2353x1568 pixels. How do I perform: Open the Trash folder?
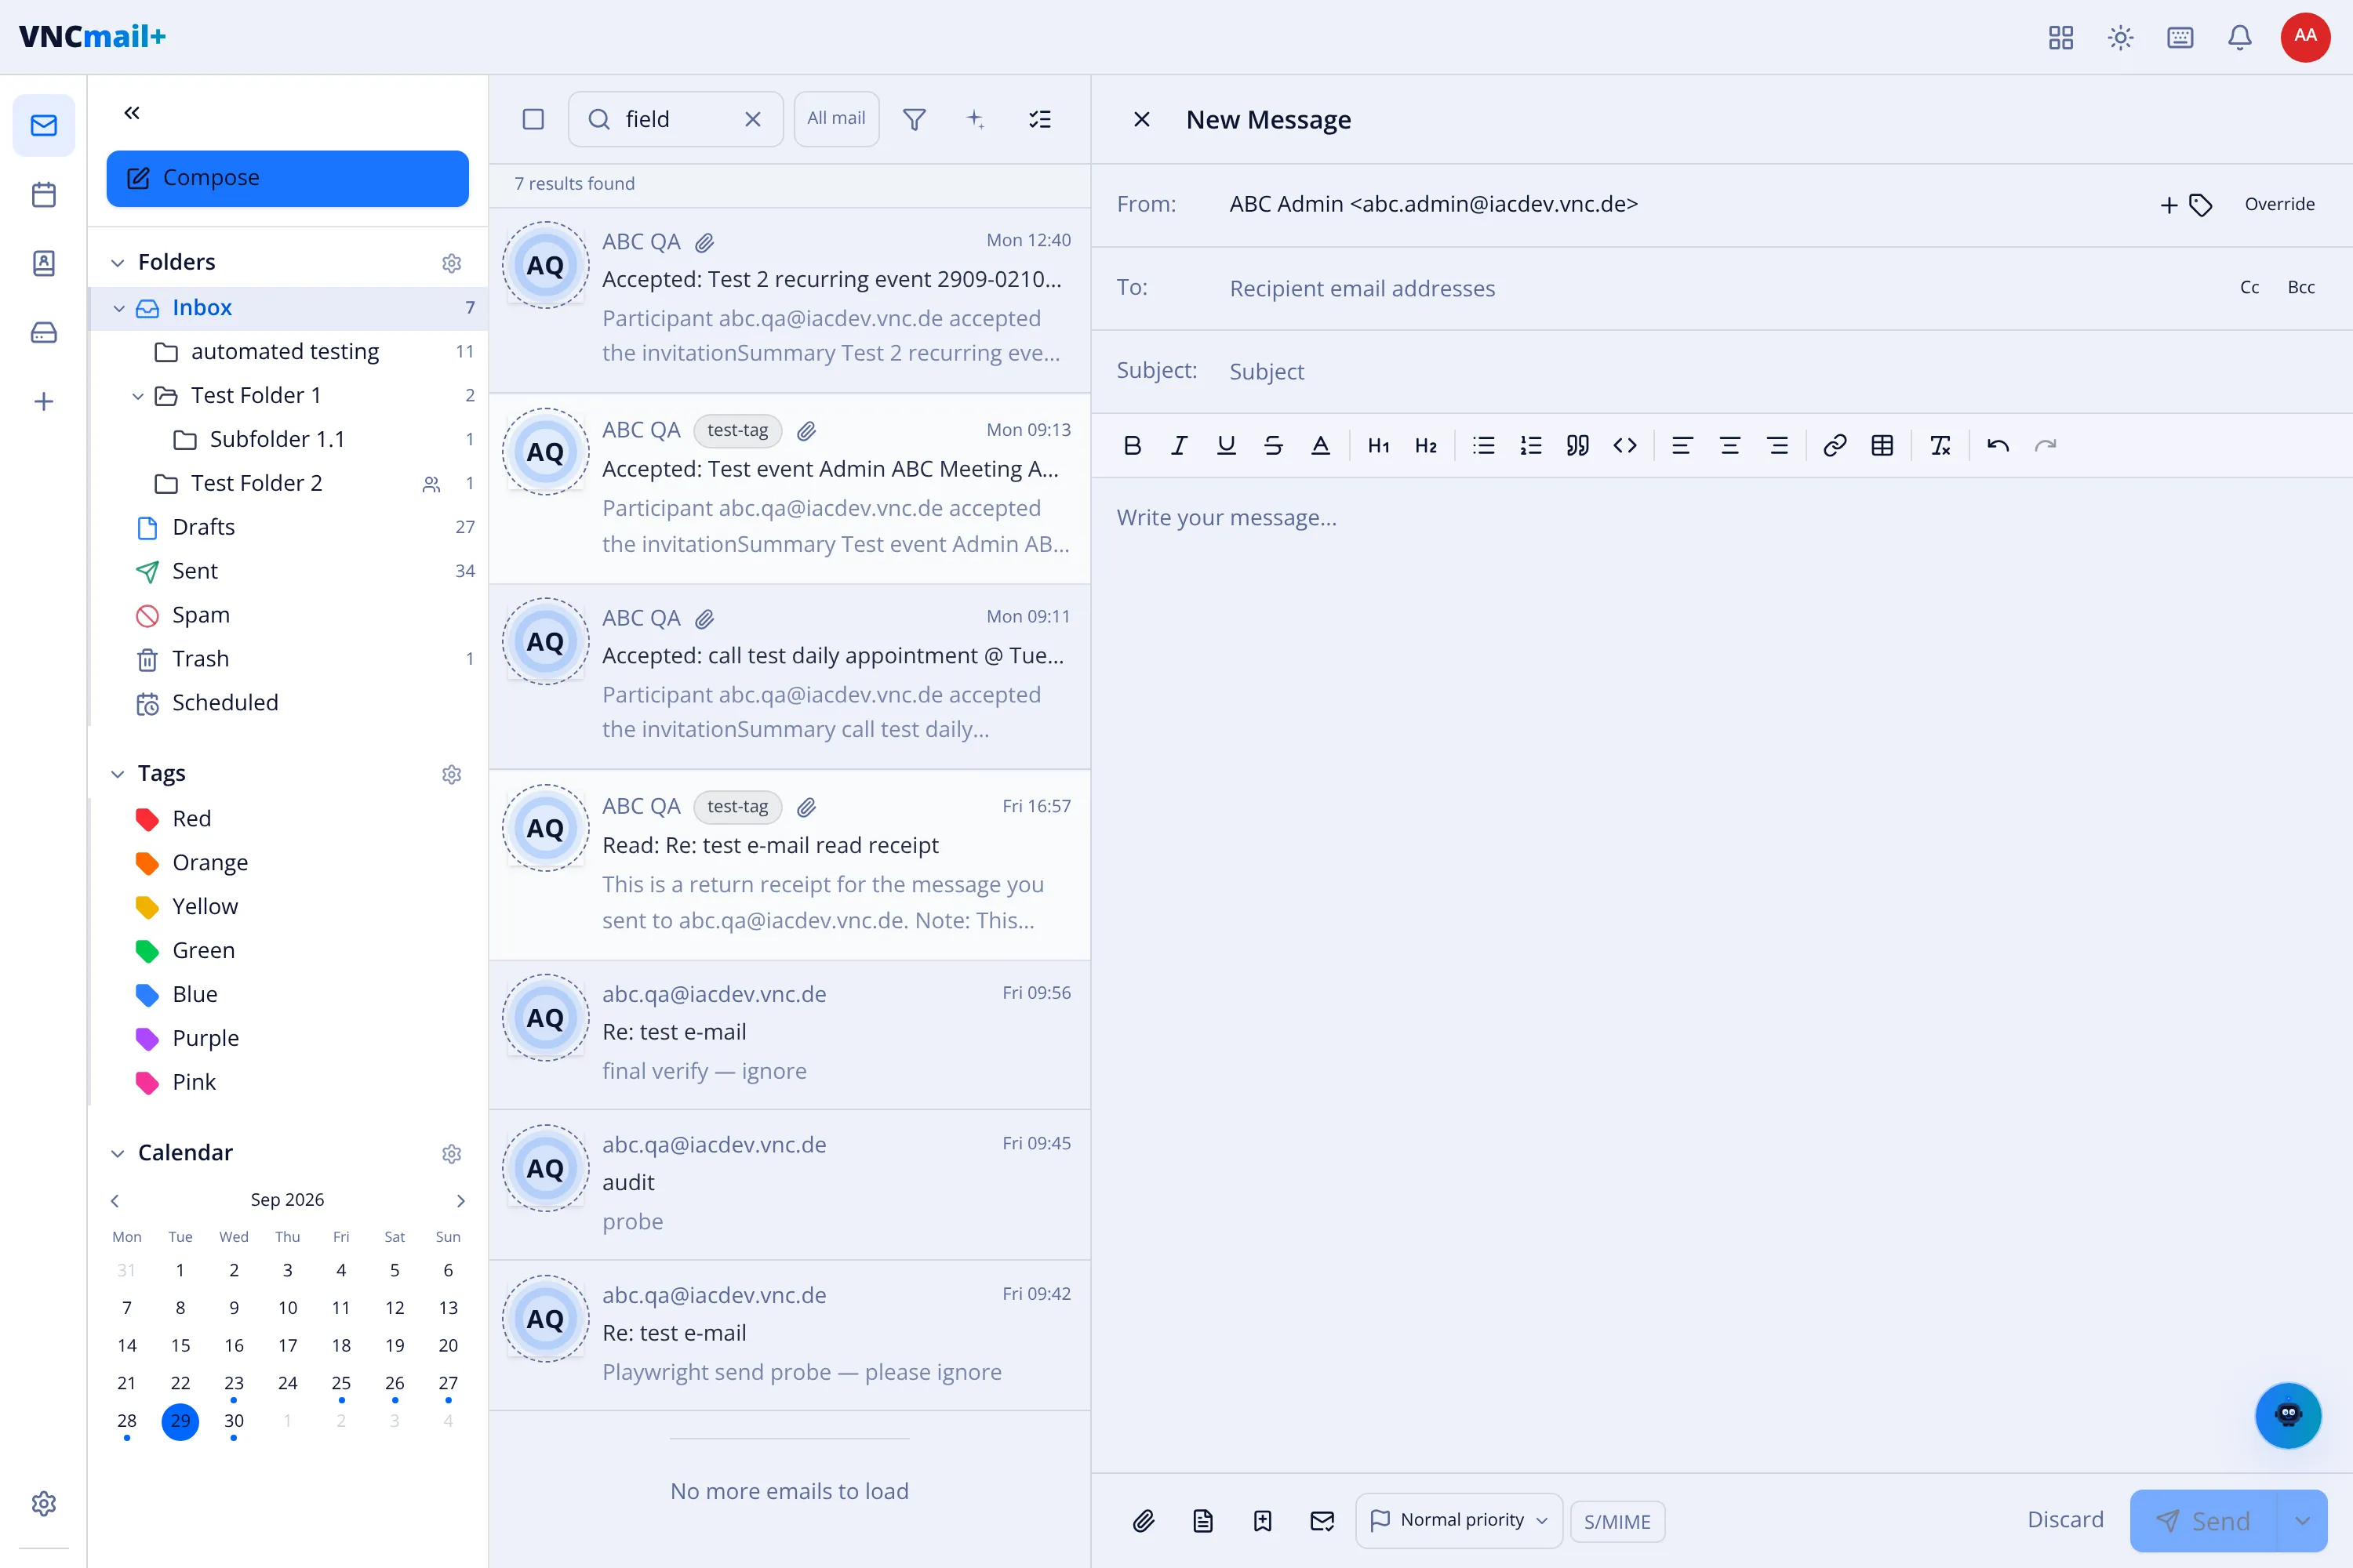(288, 659)
